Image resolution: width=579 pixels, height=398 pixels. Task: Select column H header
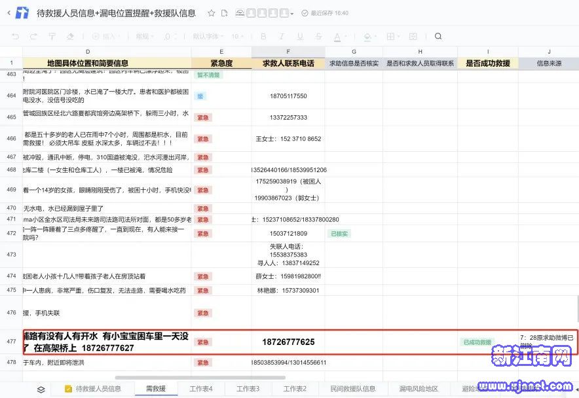[x=420, y=52]
